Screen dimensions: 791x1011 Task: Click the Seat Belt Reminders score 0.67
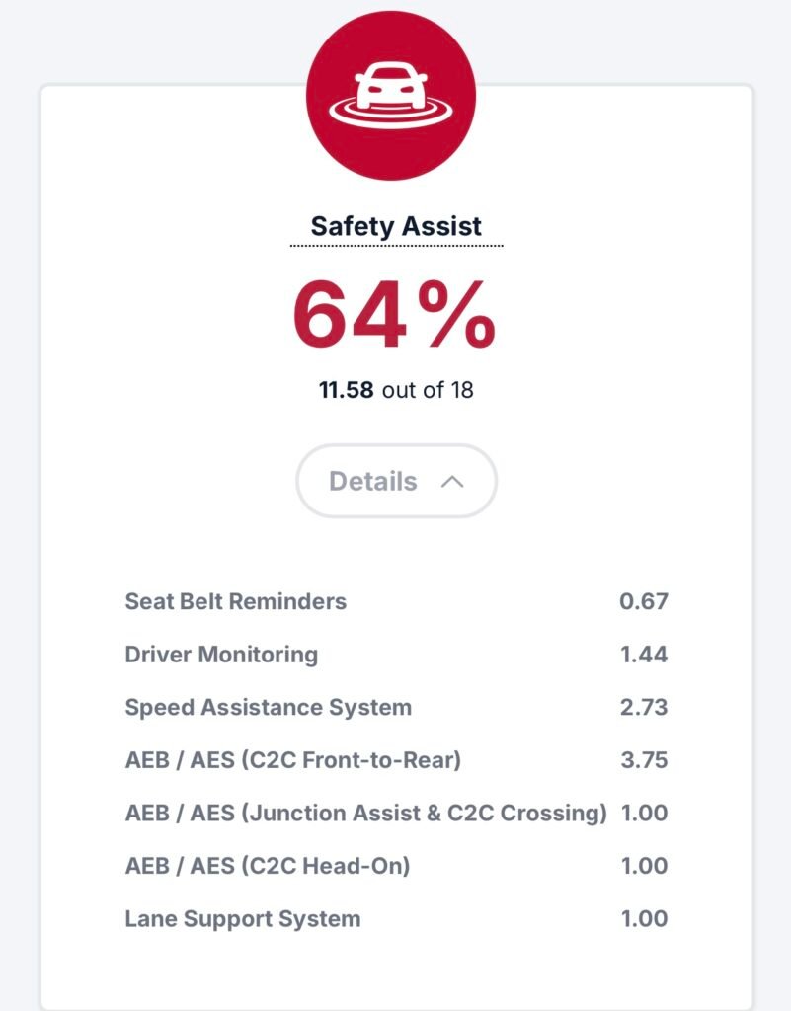pos(644,601)
